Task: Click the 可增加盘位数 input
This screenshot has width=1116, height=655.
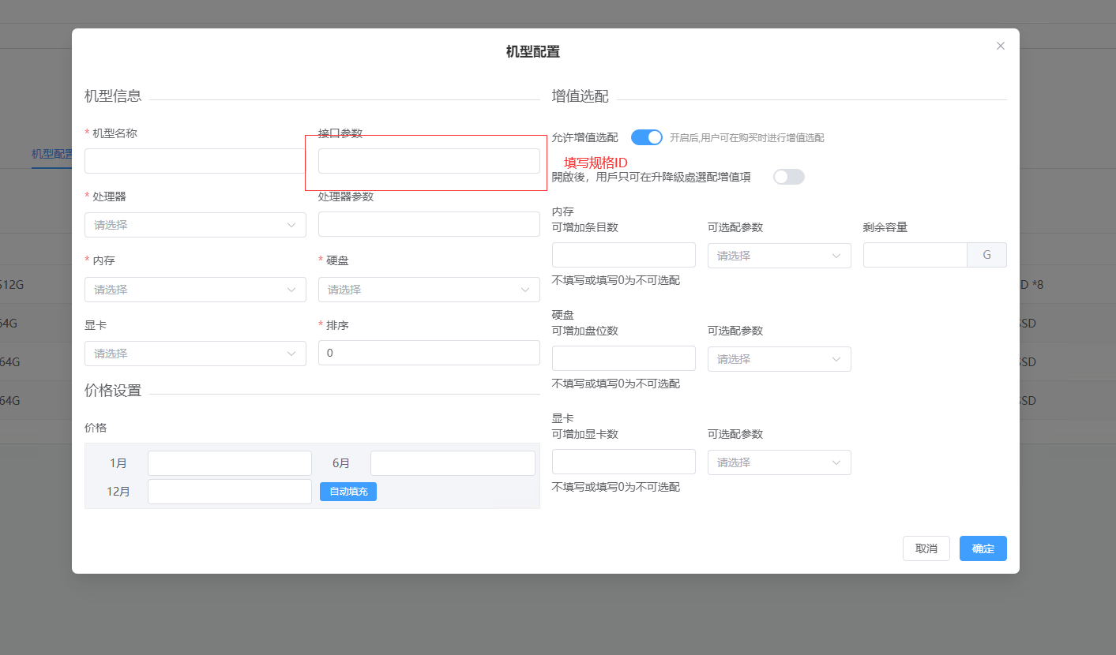Action: click(624, 358)
